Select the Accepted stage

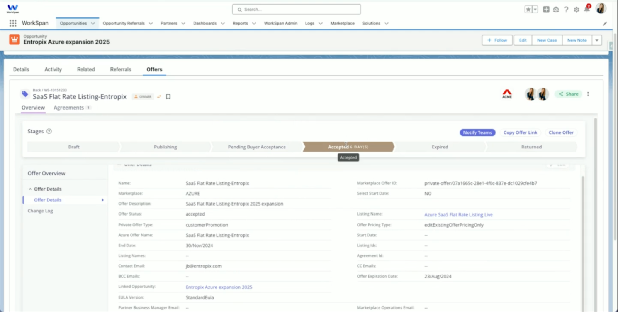point(348,147)
